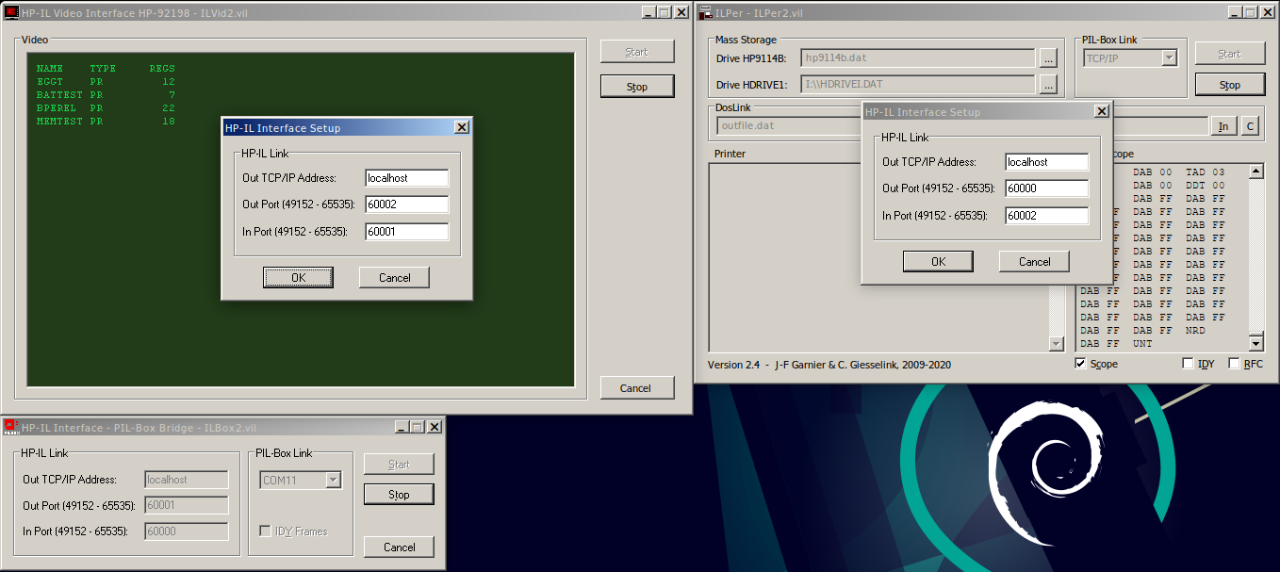Viewport: 1280px width, 572px height.
Task: Uncheck the Scope checkbox
Action: click(x=1081, y=364)
